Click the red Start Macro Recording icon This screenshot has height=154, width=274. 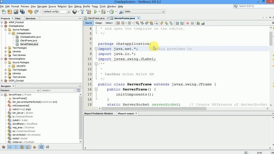[x=188, y=23]
